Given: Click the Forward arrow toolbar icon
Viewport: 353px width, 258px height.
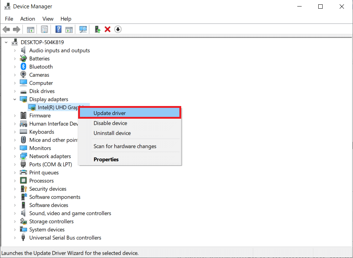Looking at the screenshot, I should [17, 29].
